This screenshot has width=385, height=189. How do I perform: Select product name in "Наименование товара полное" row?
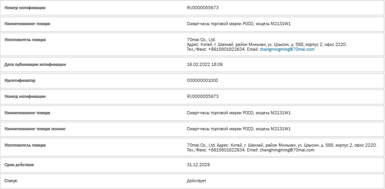(239, 129)
